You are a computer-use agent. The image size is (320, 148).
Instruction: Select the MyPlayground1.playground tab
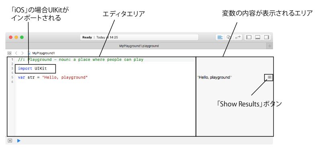tap(139, 46)
